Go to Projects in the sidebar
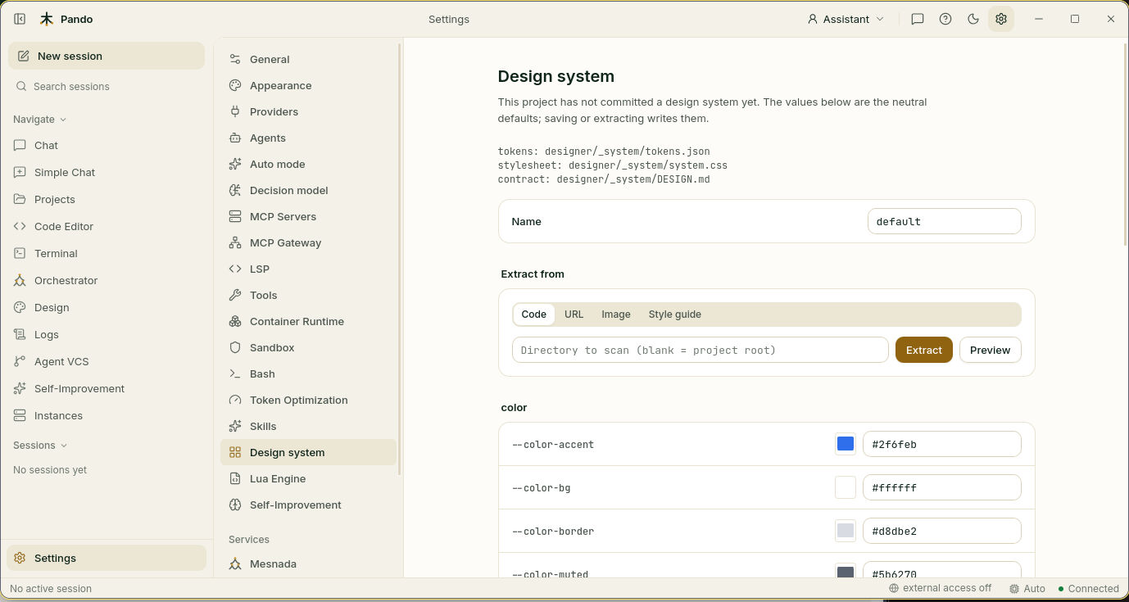Viewport: 1129px width, 602px height. coord(107,199)
